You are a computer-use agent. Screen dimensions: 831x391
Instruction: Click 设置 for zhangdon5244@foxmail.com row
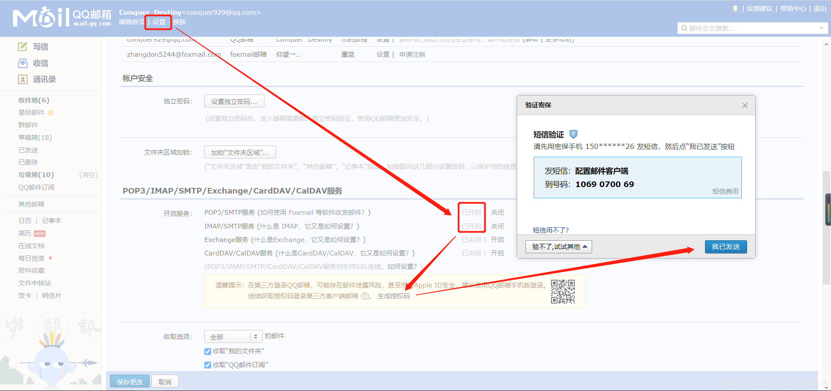click(x=383, y=55)
